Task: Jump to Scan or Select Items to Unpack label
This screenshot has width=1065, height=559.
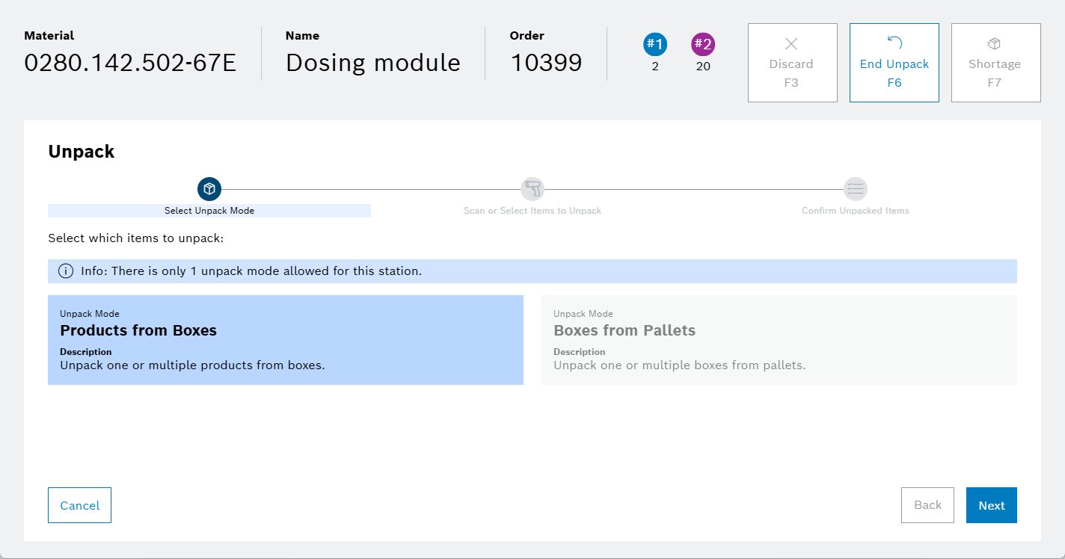Action: (532, 211)
